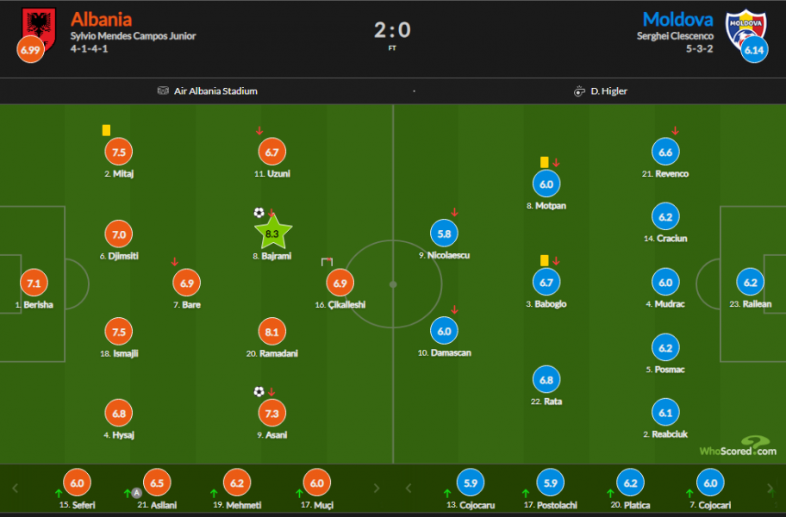Click the stadium icon beside Air Albania Stadium
786x517 pixels.
[x=163, y=90]
